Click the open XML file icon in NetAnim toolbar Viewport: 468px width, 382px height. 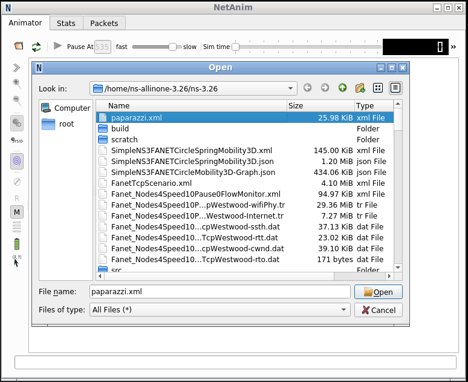[x=19, y=47]
